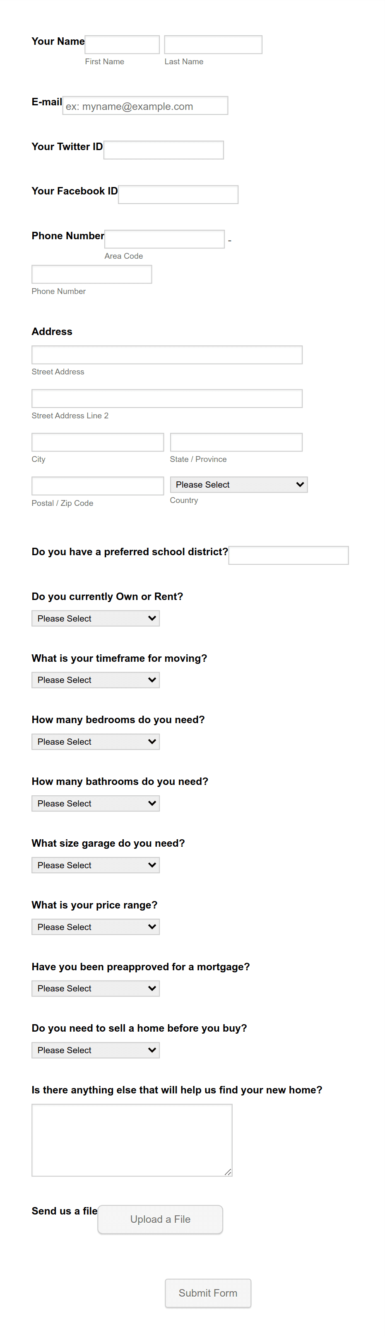Click the First Name input field
The height and width of the screenshot is (1336, 385).
122,45
